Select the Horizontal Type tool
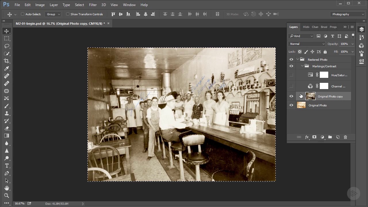This screenshot has width=368, height=207. pos(7,166)
